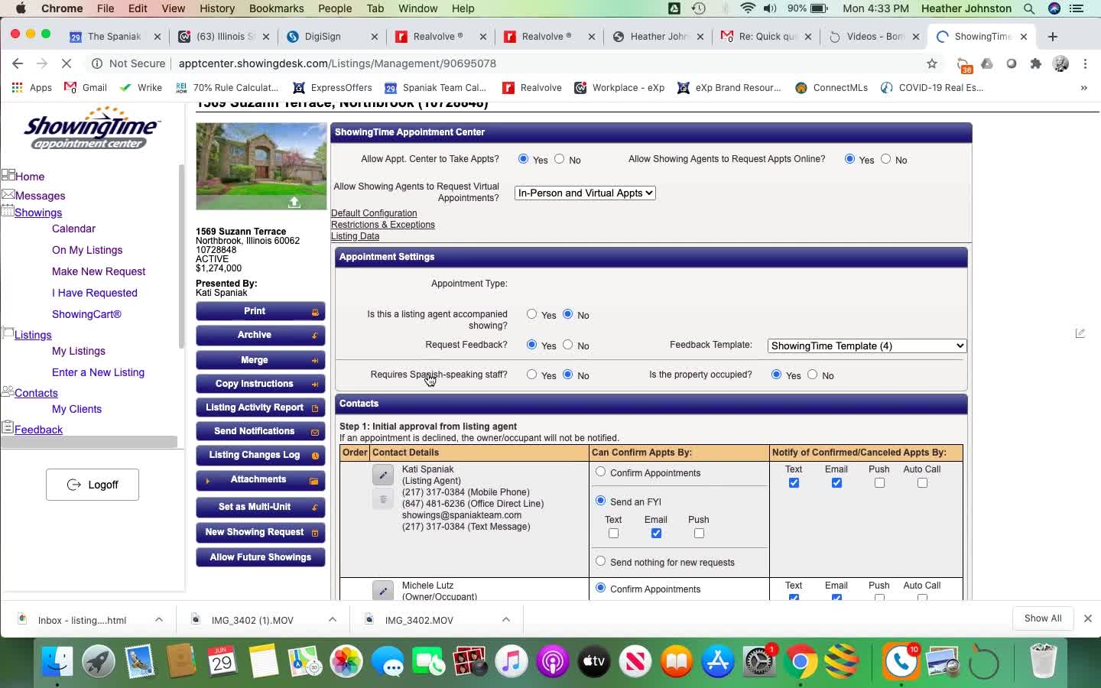Click the bookmark star icon in address bar
This screenshot has height=688, width=1101.
click(931, 63)
